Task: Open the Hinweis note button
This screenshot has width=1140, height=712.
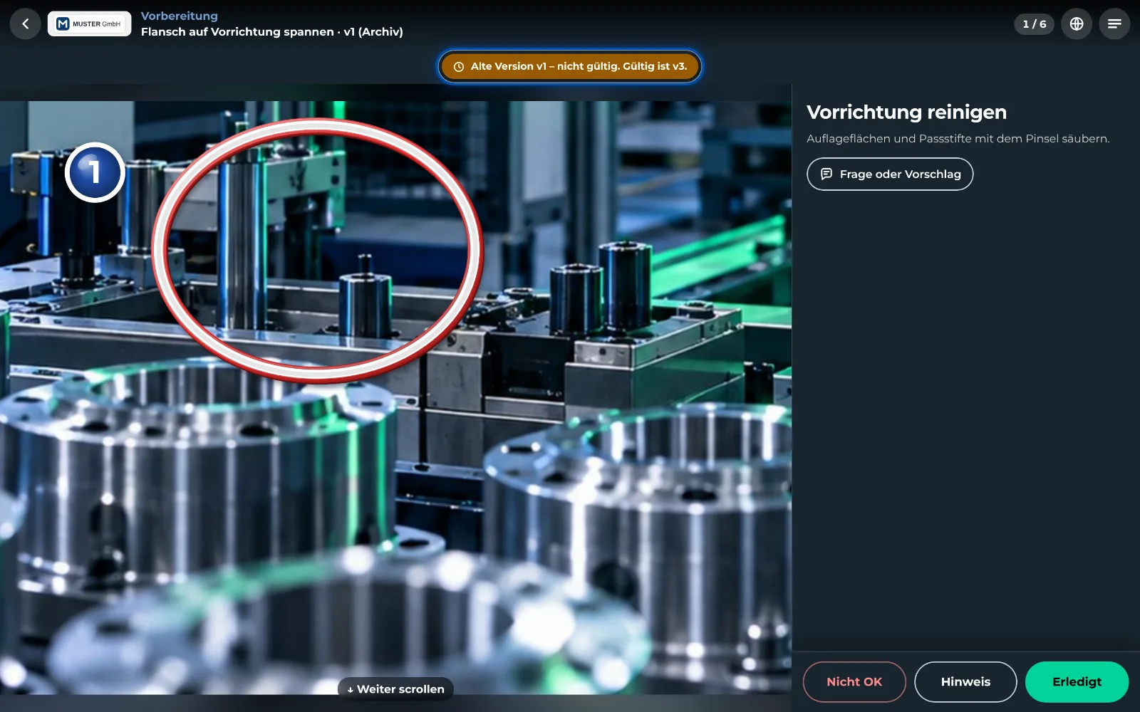Action: tap(965, 682)
